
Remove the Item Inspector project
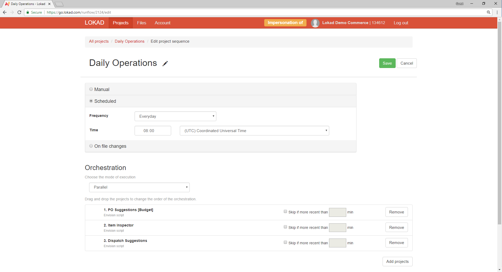pyautogui.click(x=396, y=228)
